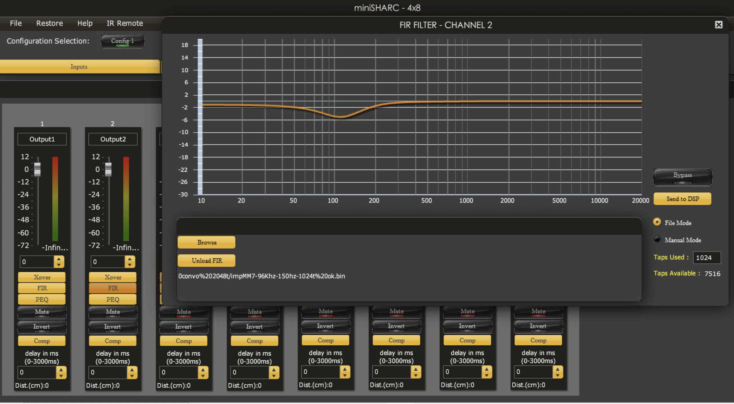Switch to the Inputs tab
Viewport: 734px width, 404px height.
79,67
